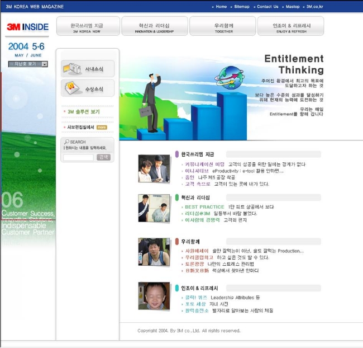Click the 2004 5·6 issue date text

26,46
